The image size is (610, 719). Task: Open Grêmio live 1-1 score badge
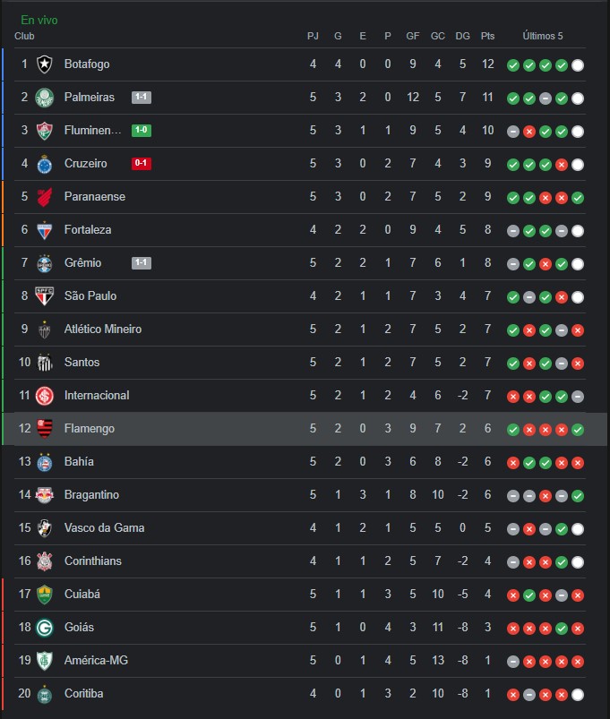pyautogui.click(x=142, y=262)
